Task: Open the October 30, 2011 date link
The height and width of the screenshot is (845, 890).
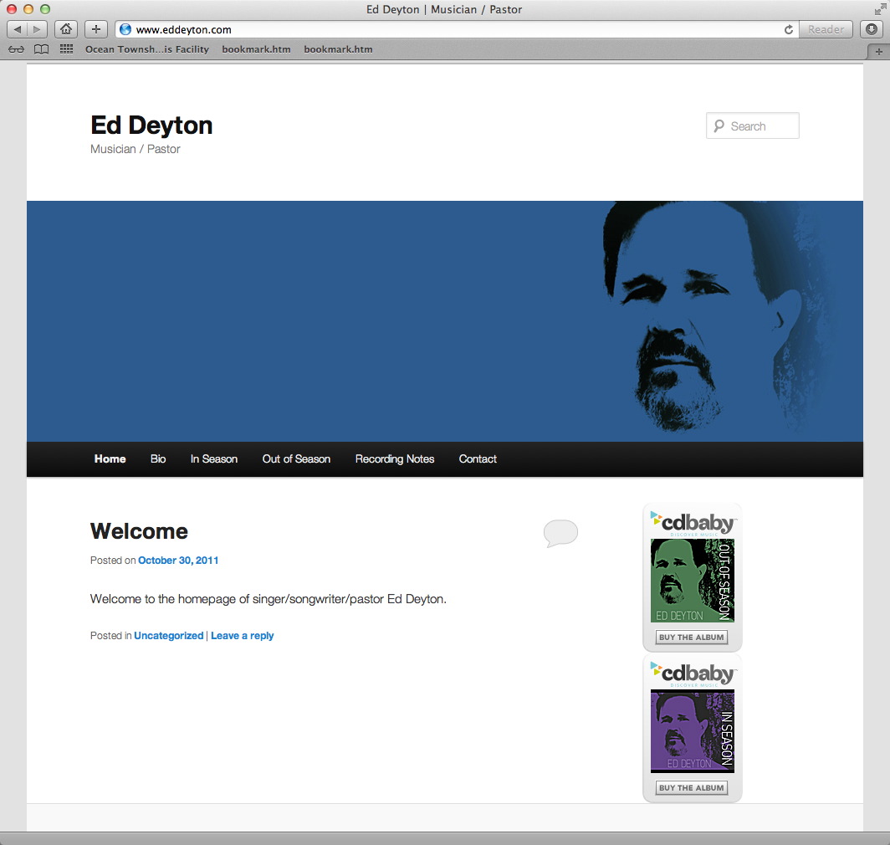Action: coord(178,561)
